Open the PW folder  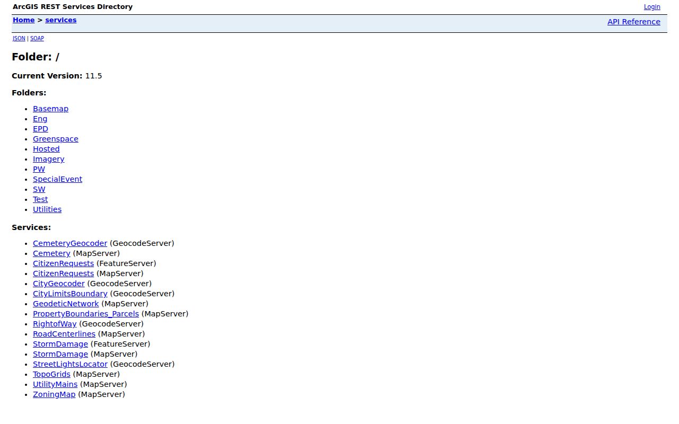click(x=39, y=169)
